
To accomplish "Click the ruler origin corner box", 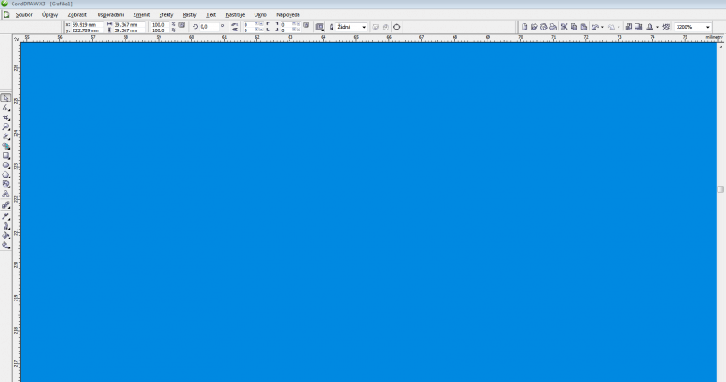I will coord(16,39).
